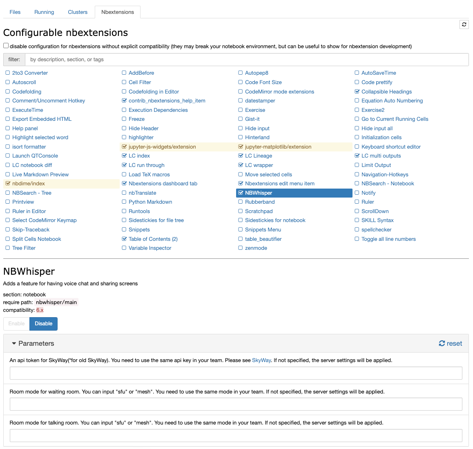This screenshot has height=449, width=473.
Task: Select the LC multi outputs extension
Action: click(381, 156)
